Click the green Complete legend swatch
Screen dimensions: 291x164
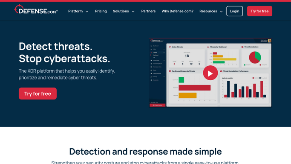[x=245, y=65]
